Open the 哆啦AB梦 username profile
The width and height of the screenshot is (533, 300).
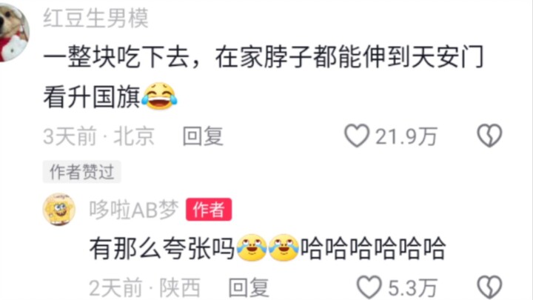(133, 210)
